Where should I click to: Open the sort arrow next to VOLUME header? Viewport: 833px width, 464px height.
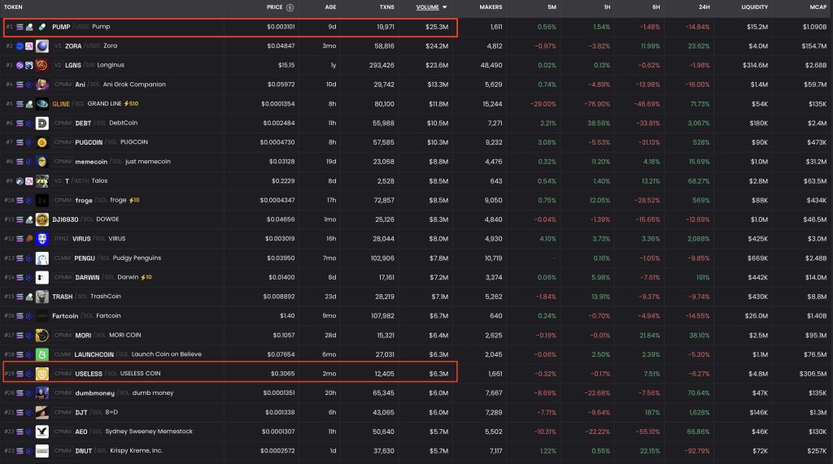click(x=445, y=7)
